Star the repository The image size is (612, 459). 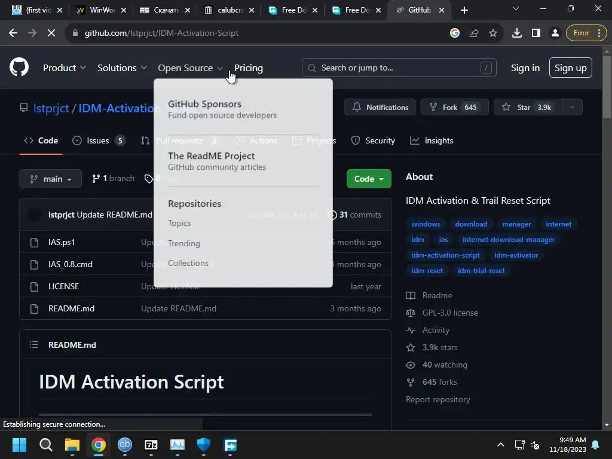coord(528,108)
